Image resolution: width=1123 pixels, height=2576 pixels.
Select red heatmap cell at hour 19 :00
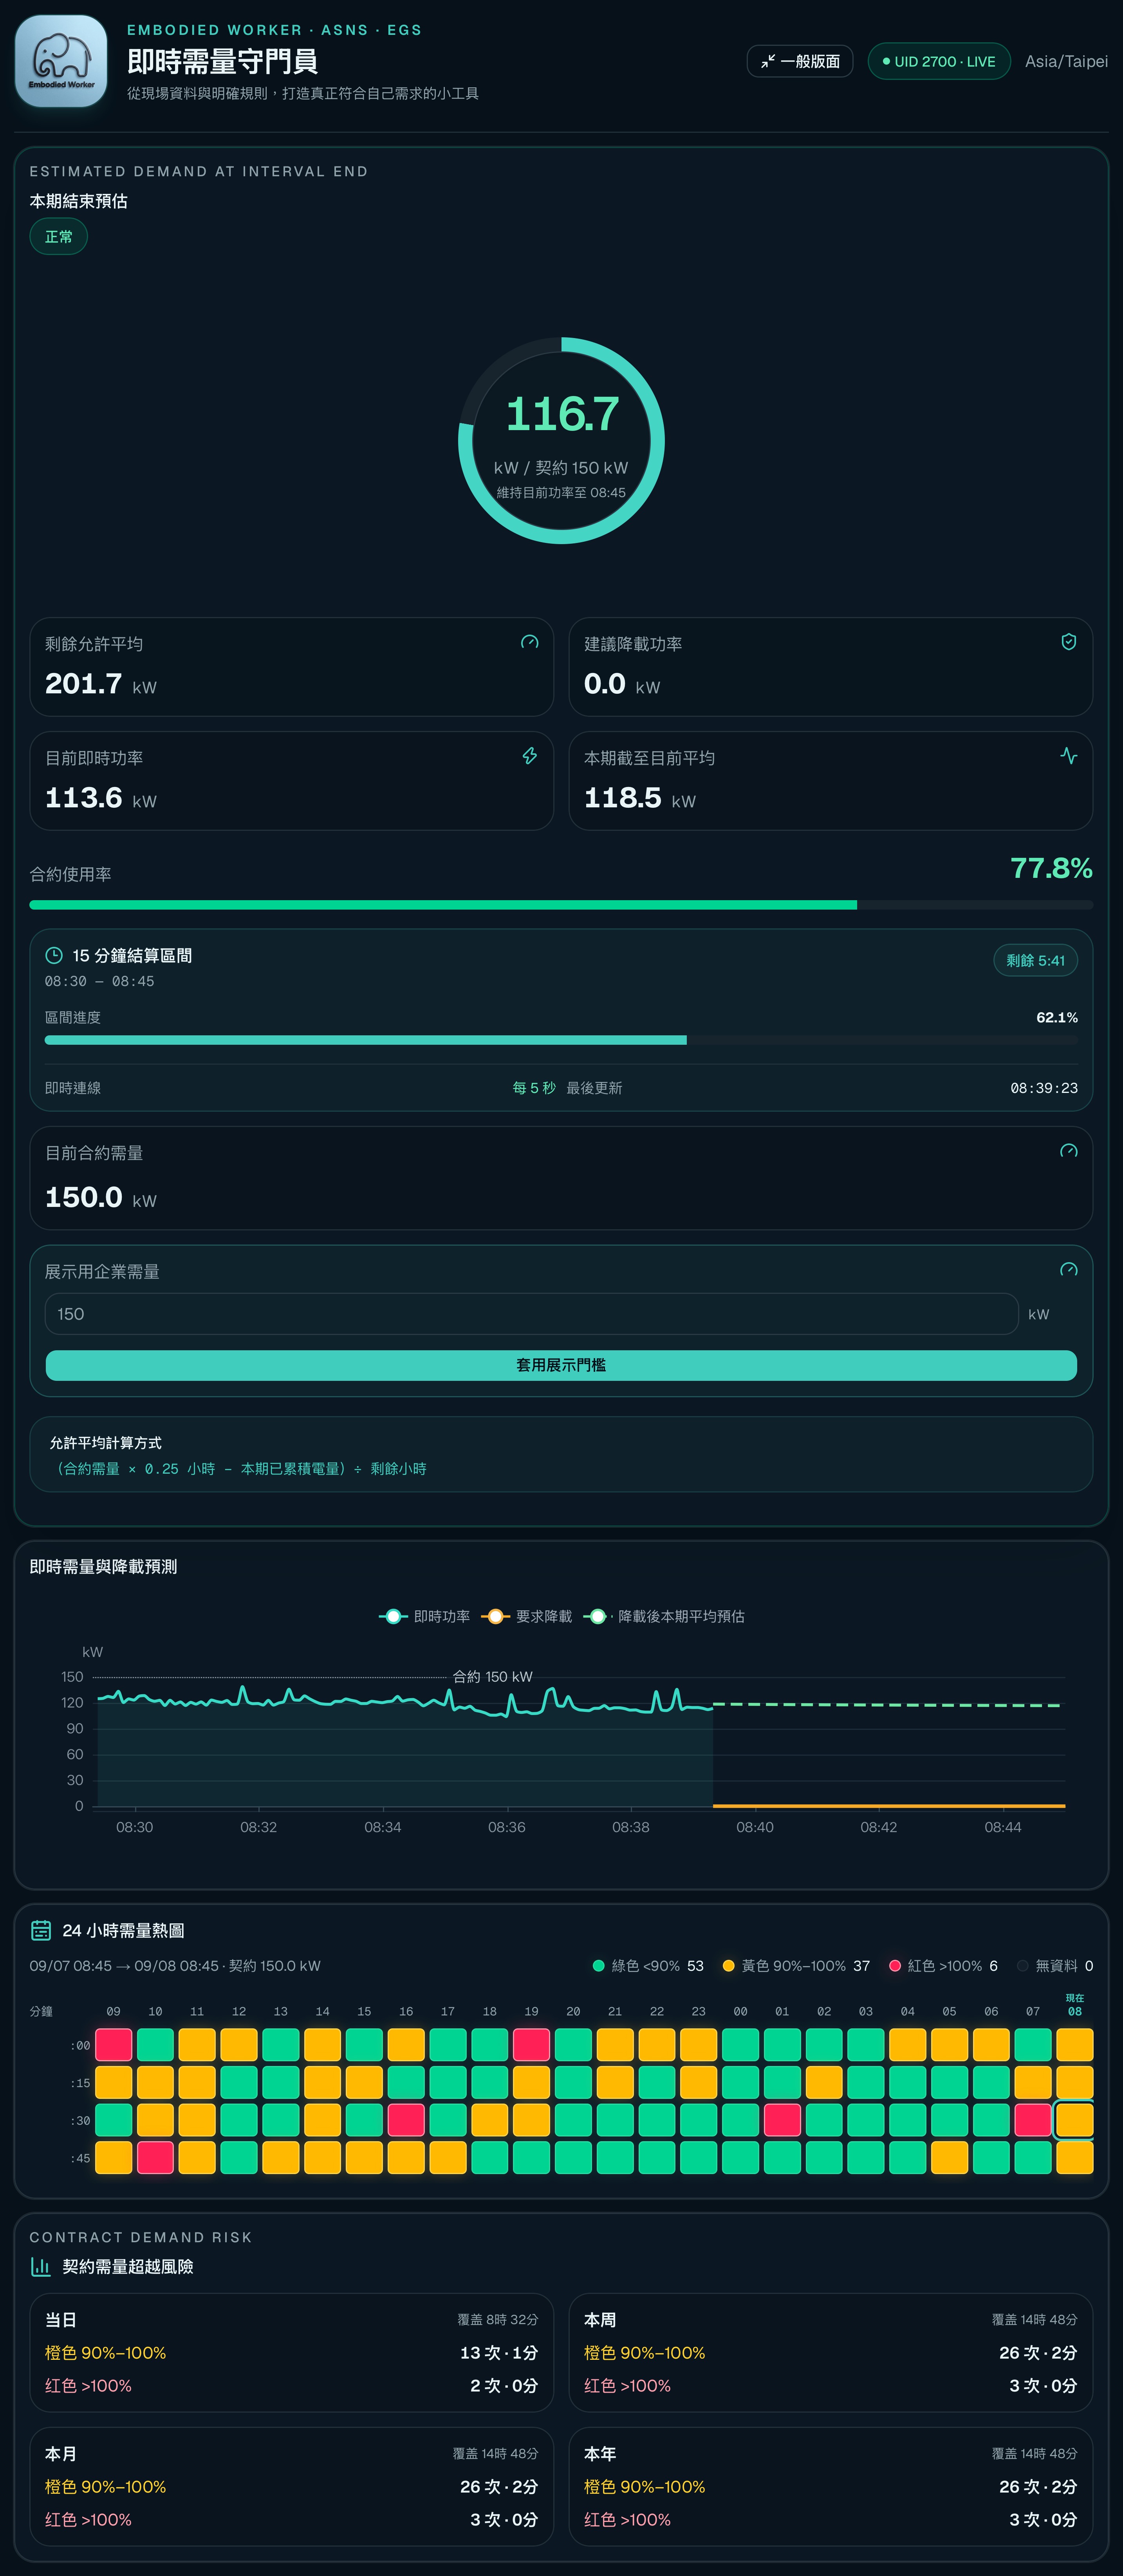coord(531,2045)
